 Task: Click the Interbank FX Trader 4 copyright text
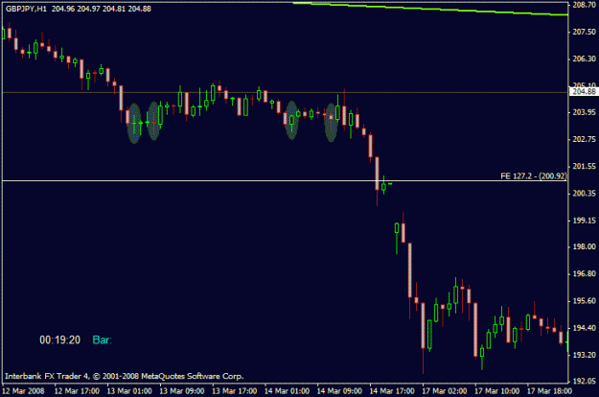[x=125, y=376]
